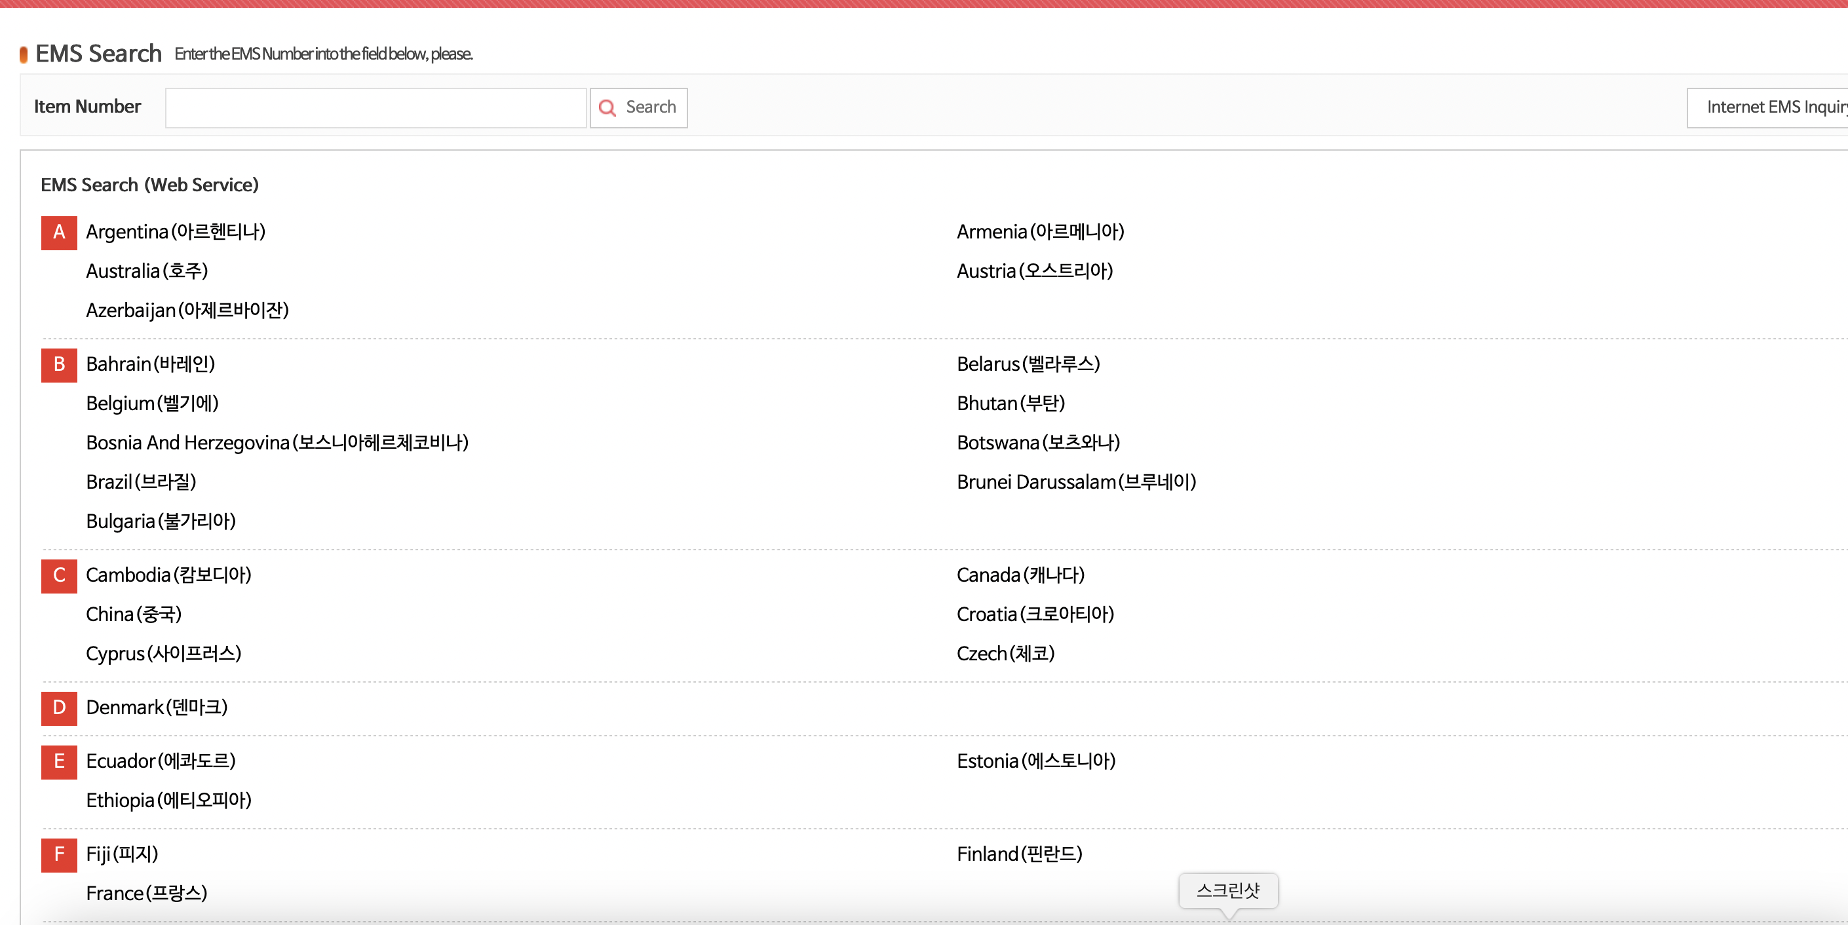1848x925 pixels.
Task: Click the red A letter index icon
Action: 59,233
